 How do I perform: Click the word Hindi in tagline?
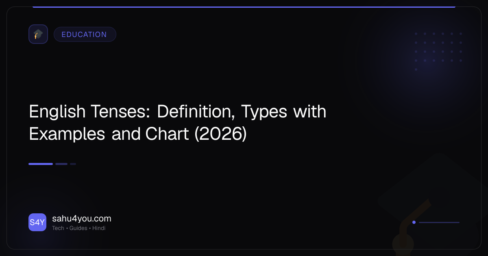pos(99,228)
